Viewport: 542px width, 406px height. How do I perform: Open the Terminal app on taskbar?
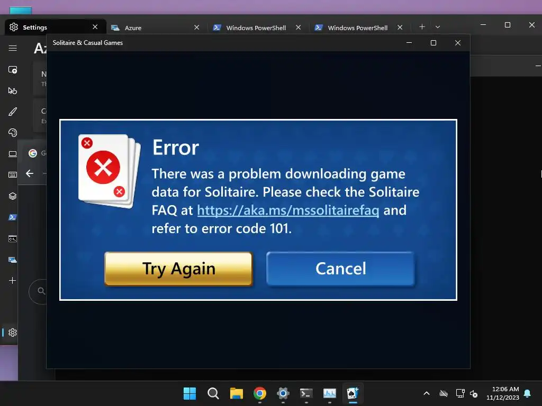click(306, 393)
